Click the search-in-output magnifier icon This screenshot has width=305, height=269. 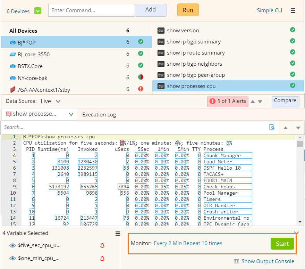[x=272, y=127]
